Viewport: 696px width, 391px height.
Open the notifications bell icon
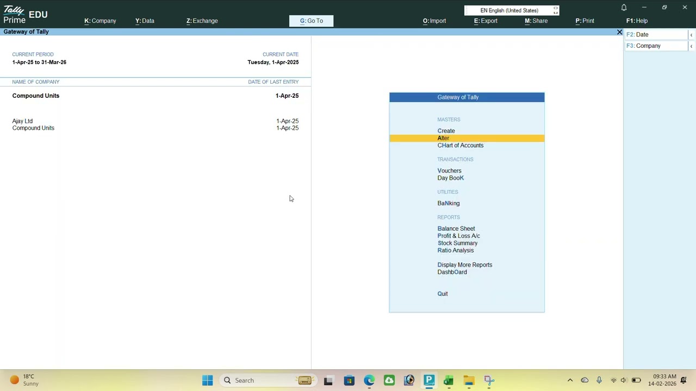tap(624, 8)
